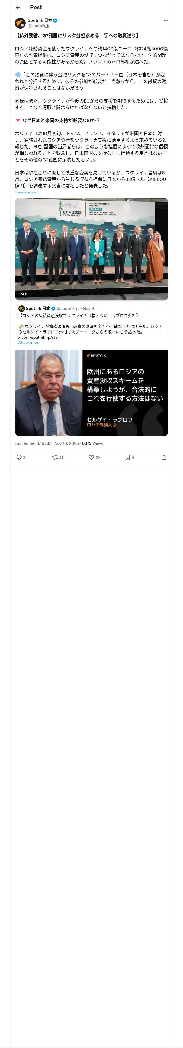
Task: Open the x.com/sputnik_jp link in quoted post
Action: [39, 337]
